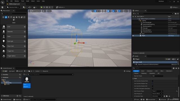
Task: Open the Build menu
Action: pyautogui.click(x=28, y=1)
